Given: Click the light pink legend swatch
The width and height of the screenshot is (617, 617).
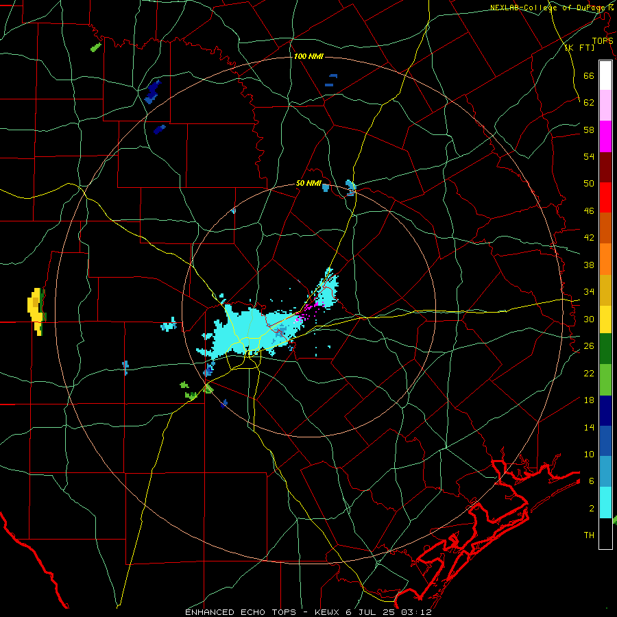Looking at the screenshot, I should (x=605, y=105).
